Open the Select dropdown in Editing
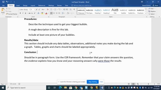Image resolution: width=161 pixels, height=90 pixels. click(152, 14)
